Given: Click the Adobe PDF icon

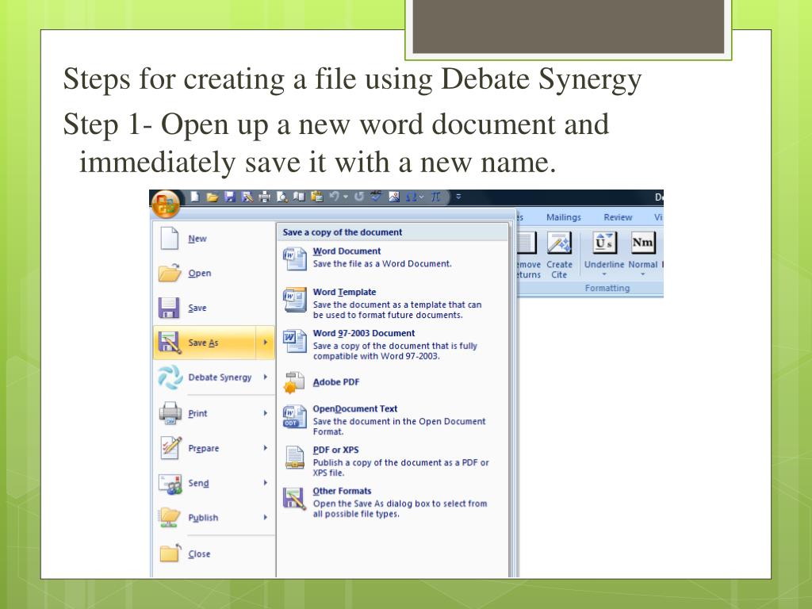Looking at the screenshot, I should pyautogui.click(x=294, y=383).
